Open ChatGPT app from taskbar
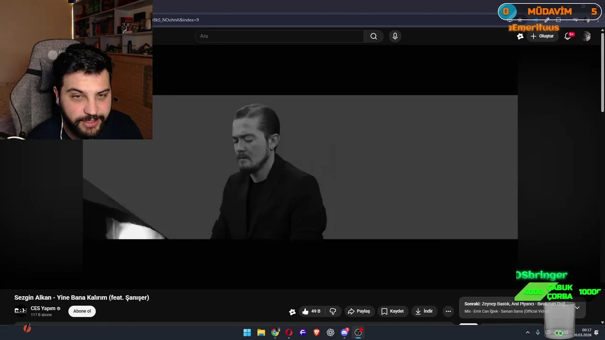This screenshot has height=340, width=605. [330, 332]
